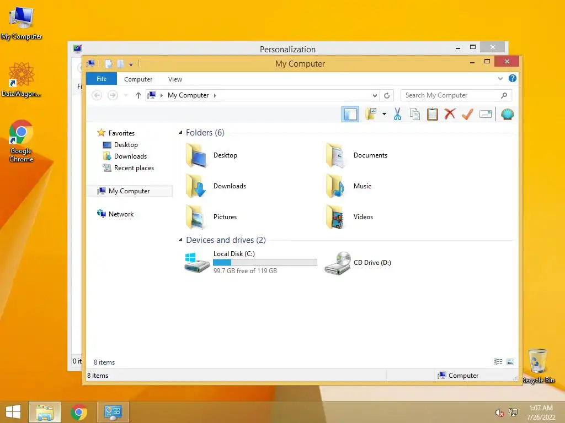Collapse the Folders (6) group
This screenshot has height=423, width=565.
[180, 132]
